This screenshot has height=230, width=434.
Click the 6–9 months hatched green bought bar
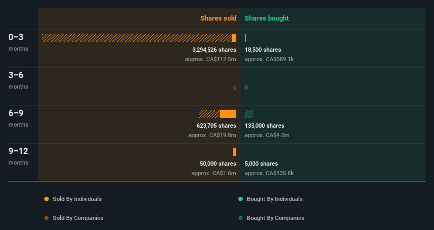tap(249, 114)
